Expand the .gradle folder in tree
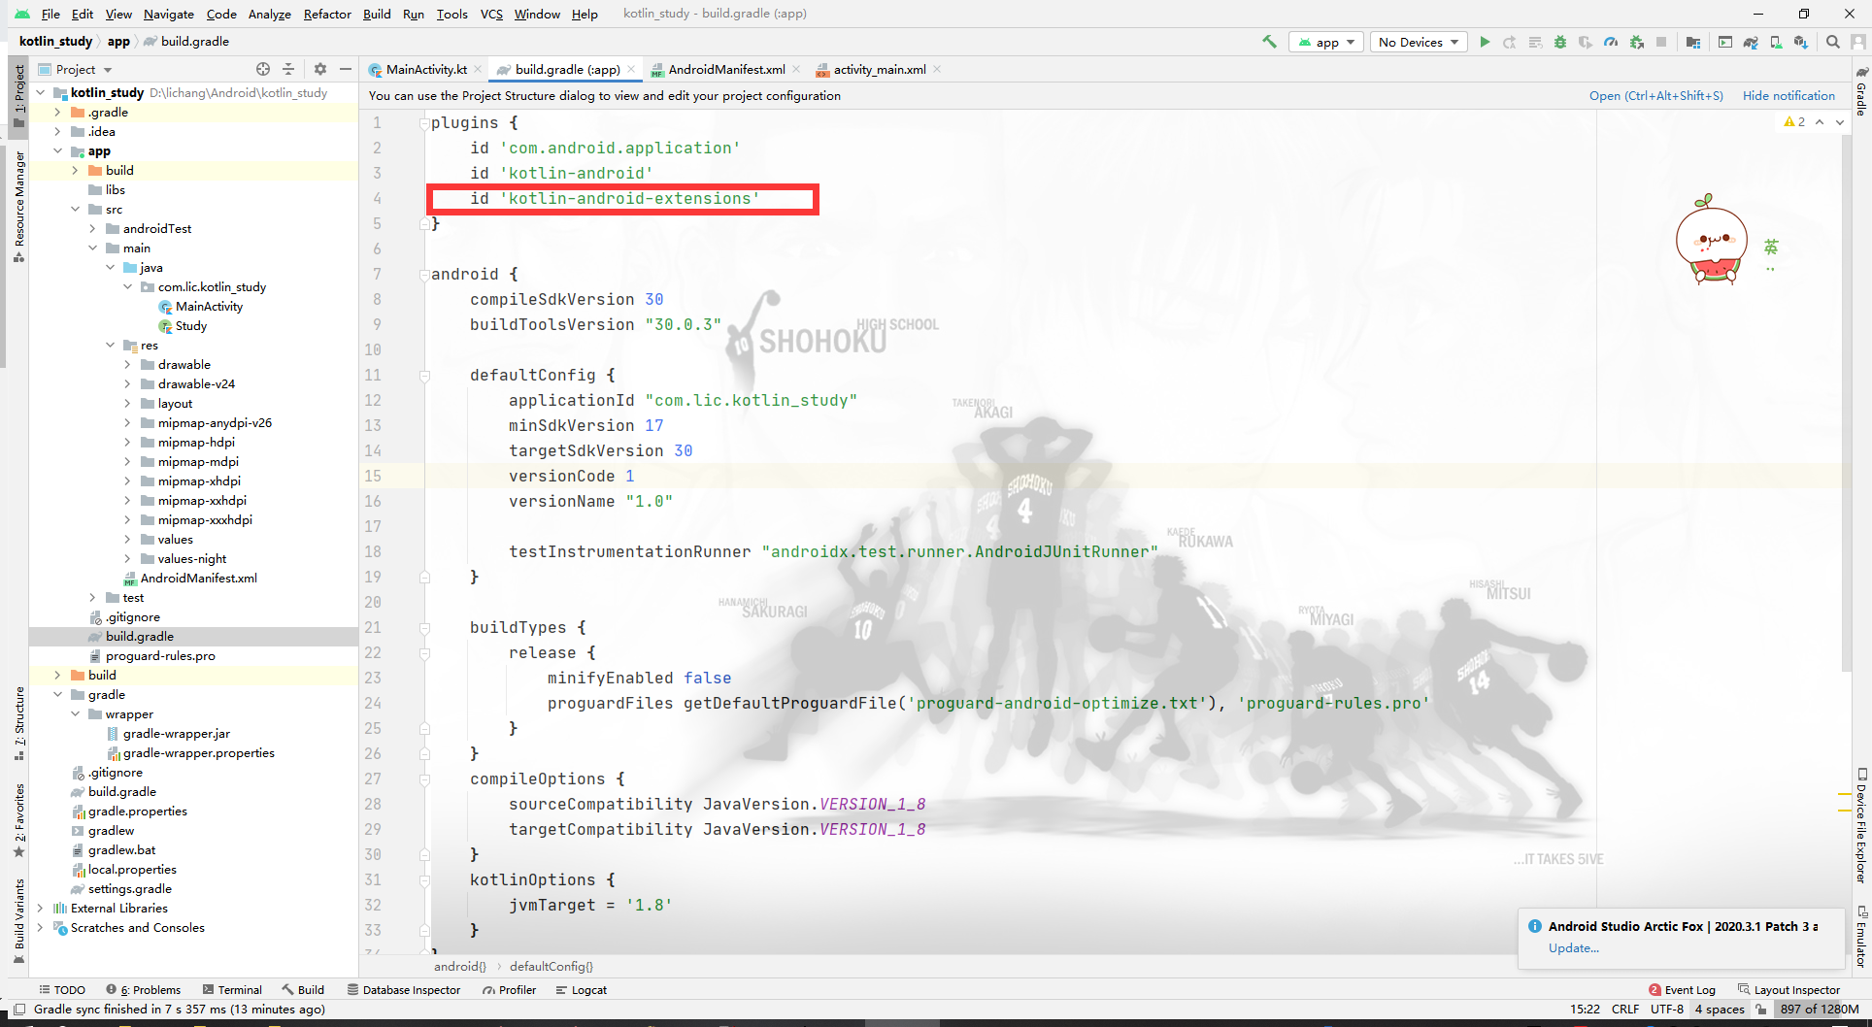 coord(57,113)
